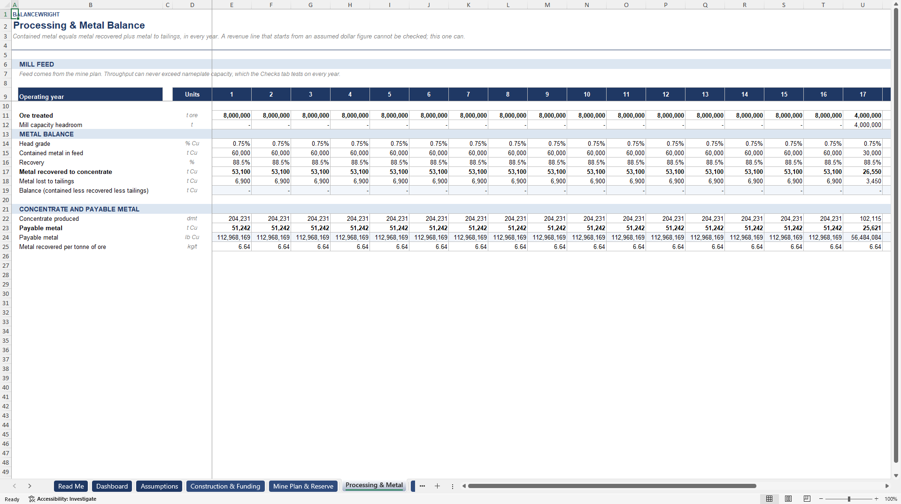Select the 'Ore treated' row label
This screenshot has width=901, height=504.
[x=36, y=115]
